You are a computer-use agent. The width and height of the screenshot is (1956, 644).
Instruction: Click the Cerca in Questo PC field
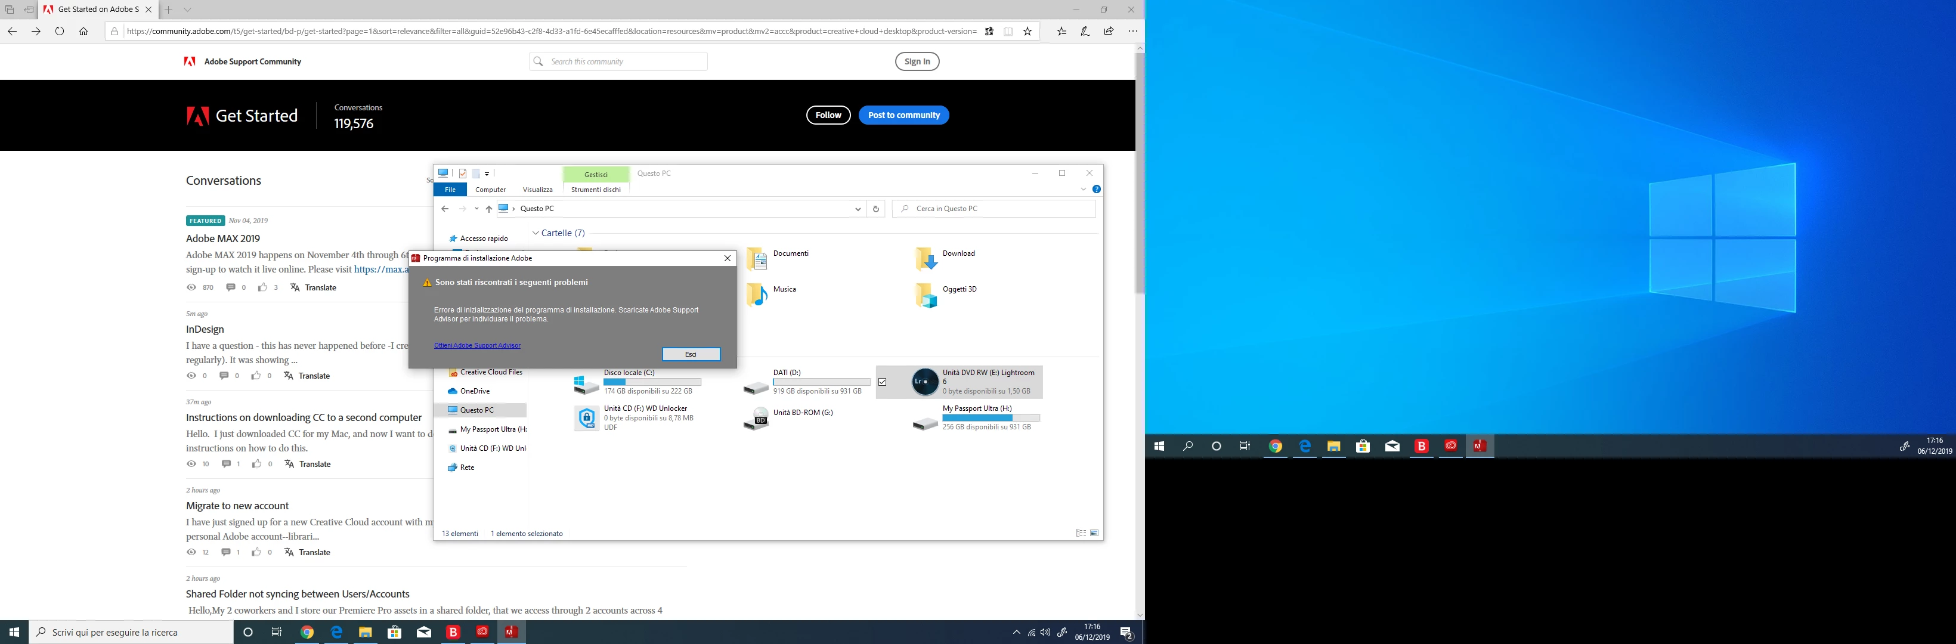[x=993, y=209]
